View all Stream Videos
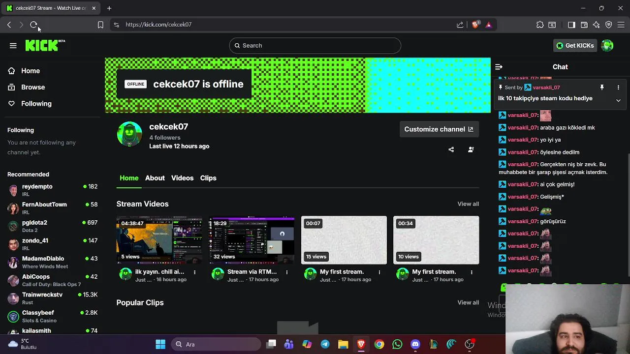The width and height of the screenshot is (630, 354). [468, 204]
